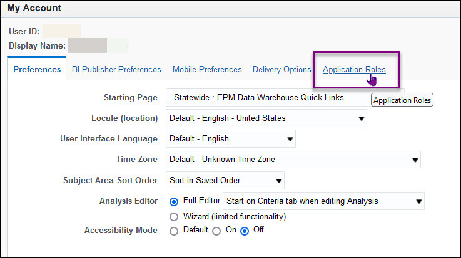461x258 pixels.
Task: Click the Application Roles tooltip
Action: click(x=402, y=100)
